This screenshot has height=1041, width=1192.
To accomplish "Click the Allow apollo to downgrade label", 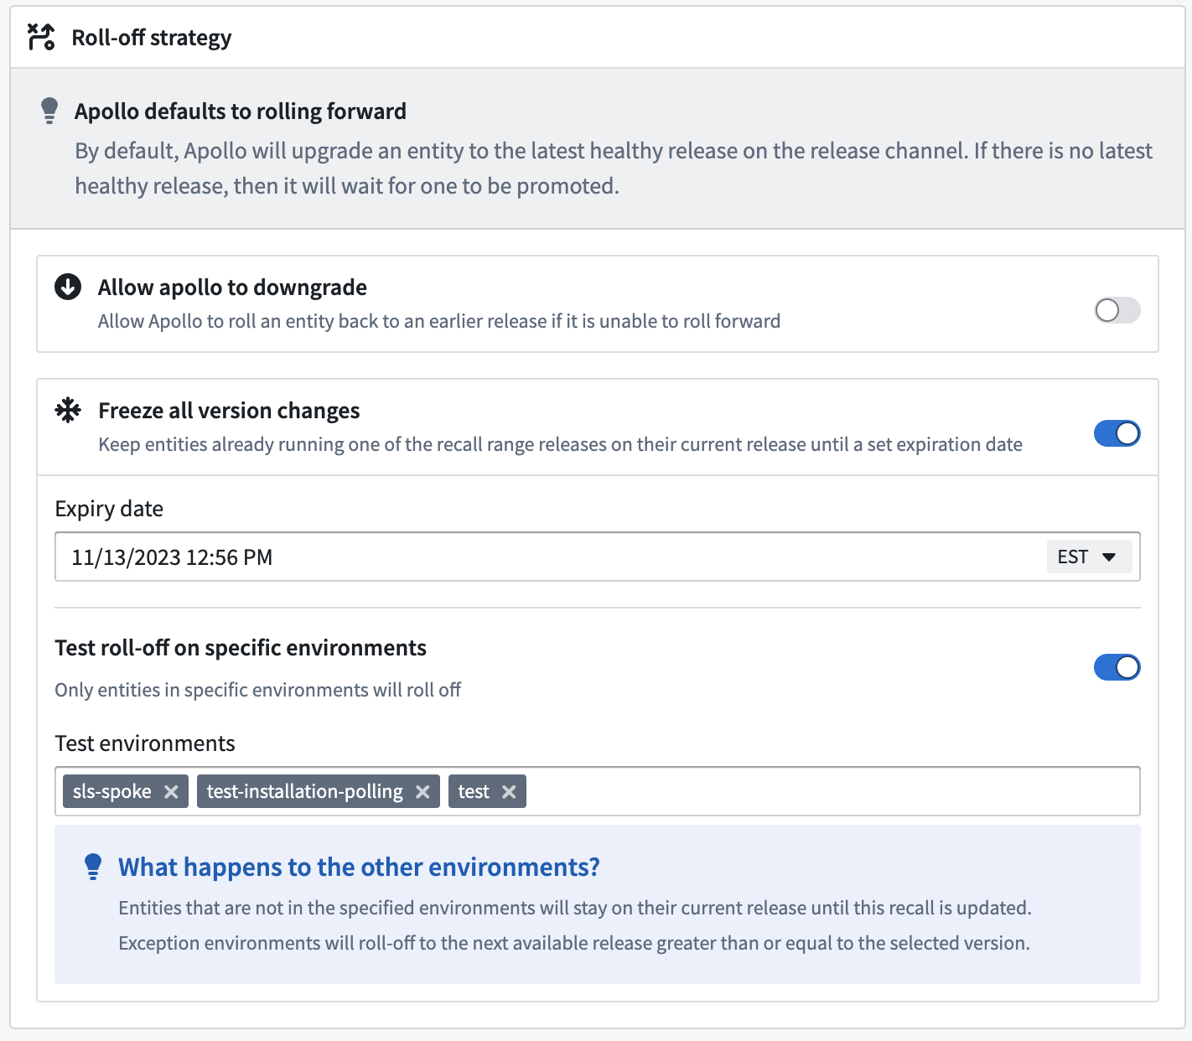I will point(232,287).
